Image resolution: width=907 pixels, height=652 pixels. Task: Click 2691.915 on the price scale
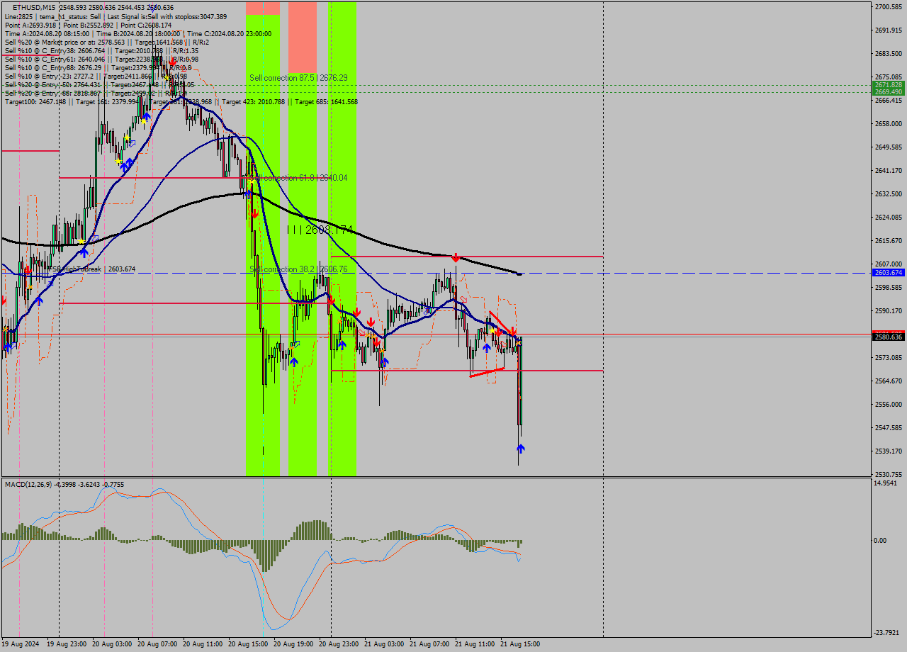pyautogui.click(x=888, y=30)
